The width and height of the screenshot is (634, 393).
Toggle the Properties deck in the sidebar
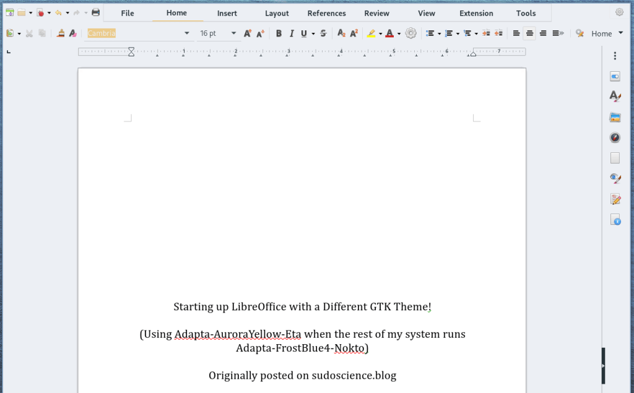tap(615, 76)
